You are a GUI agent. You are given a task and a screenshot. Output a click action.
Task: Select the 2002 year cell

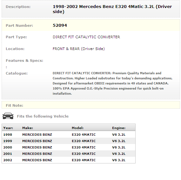coord(8,160)
